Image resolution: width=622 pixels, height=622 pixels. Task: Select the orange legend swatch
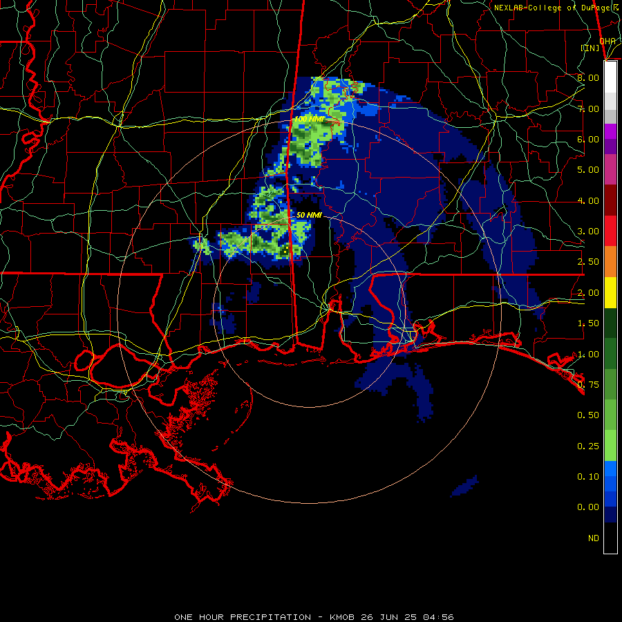(x=610, y=261)
